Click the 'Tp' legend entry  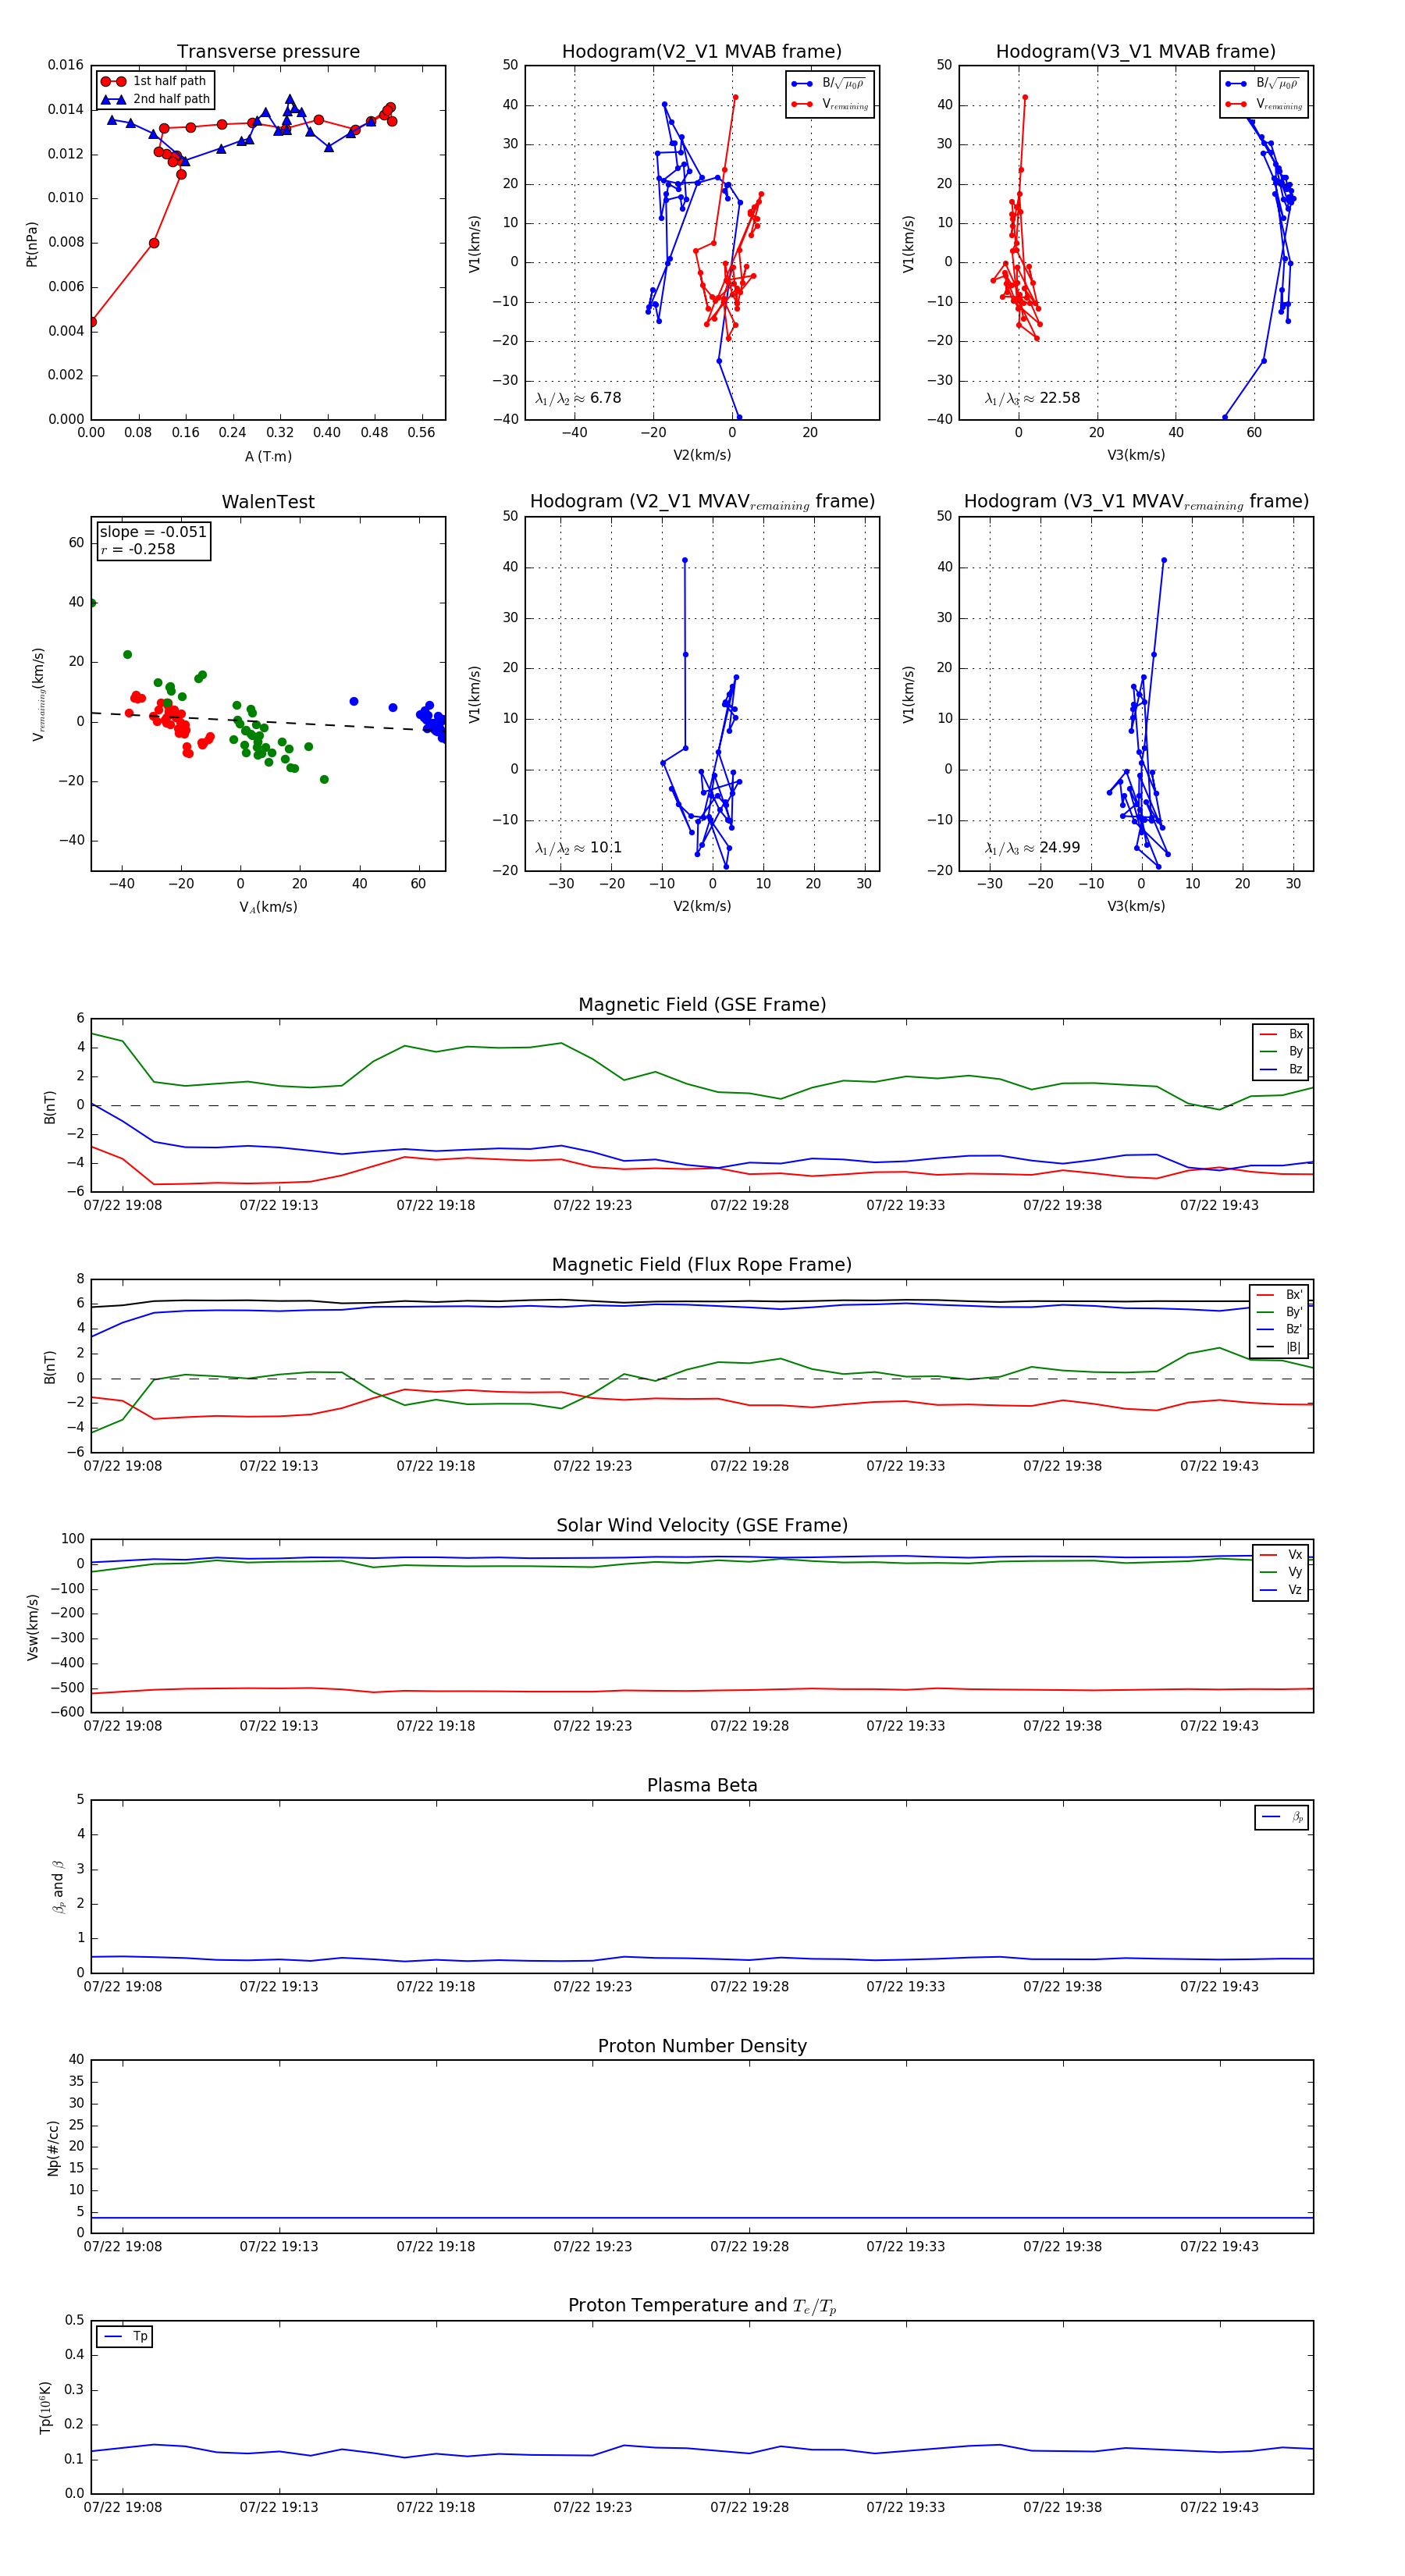point(125,2336)
